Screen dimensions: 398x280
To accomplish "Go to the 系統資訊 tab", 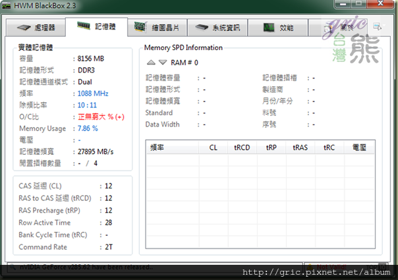I will click(x=217, y=28).
